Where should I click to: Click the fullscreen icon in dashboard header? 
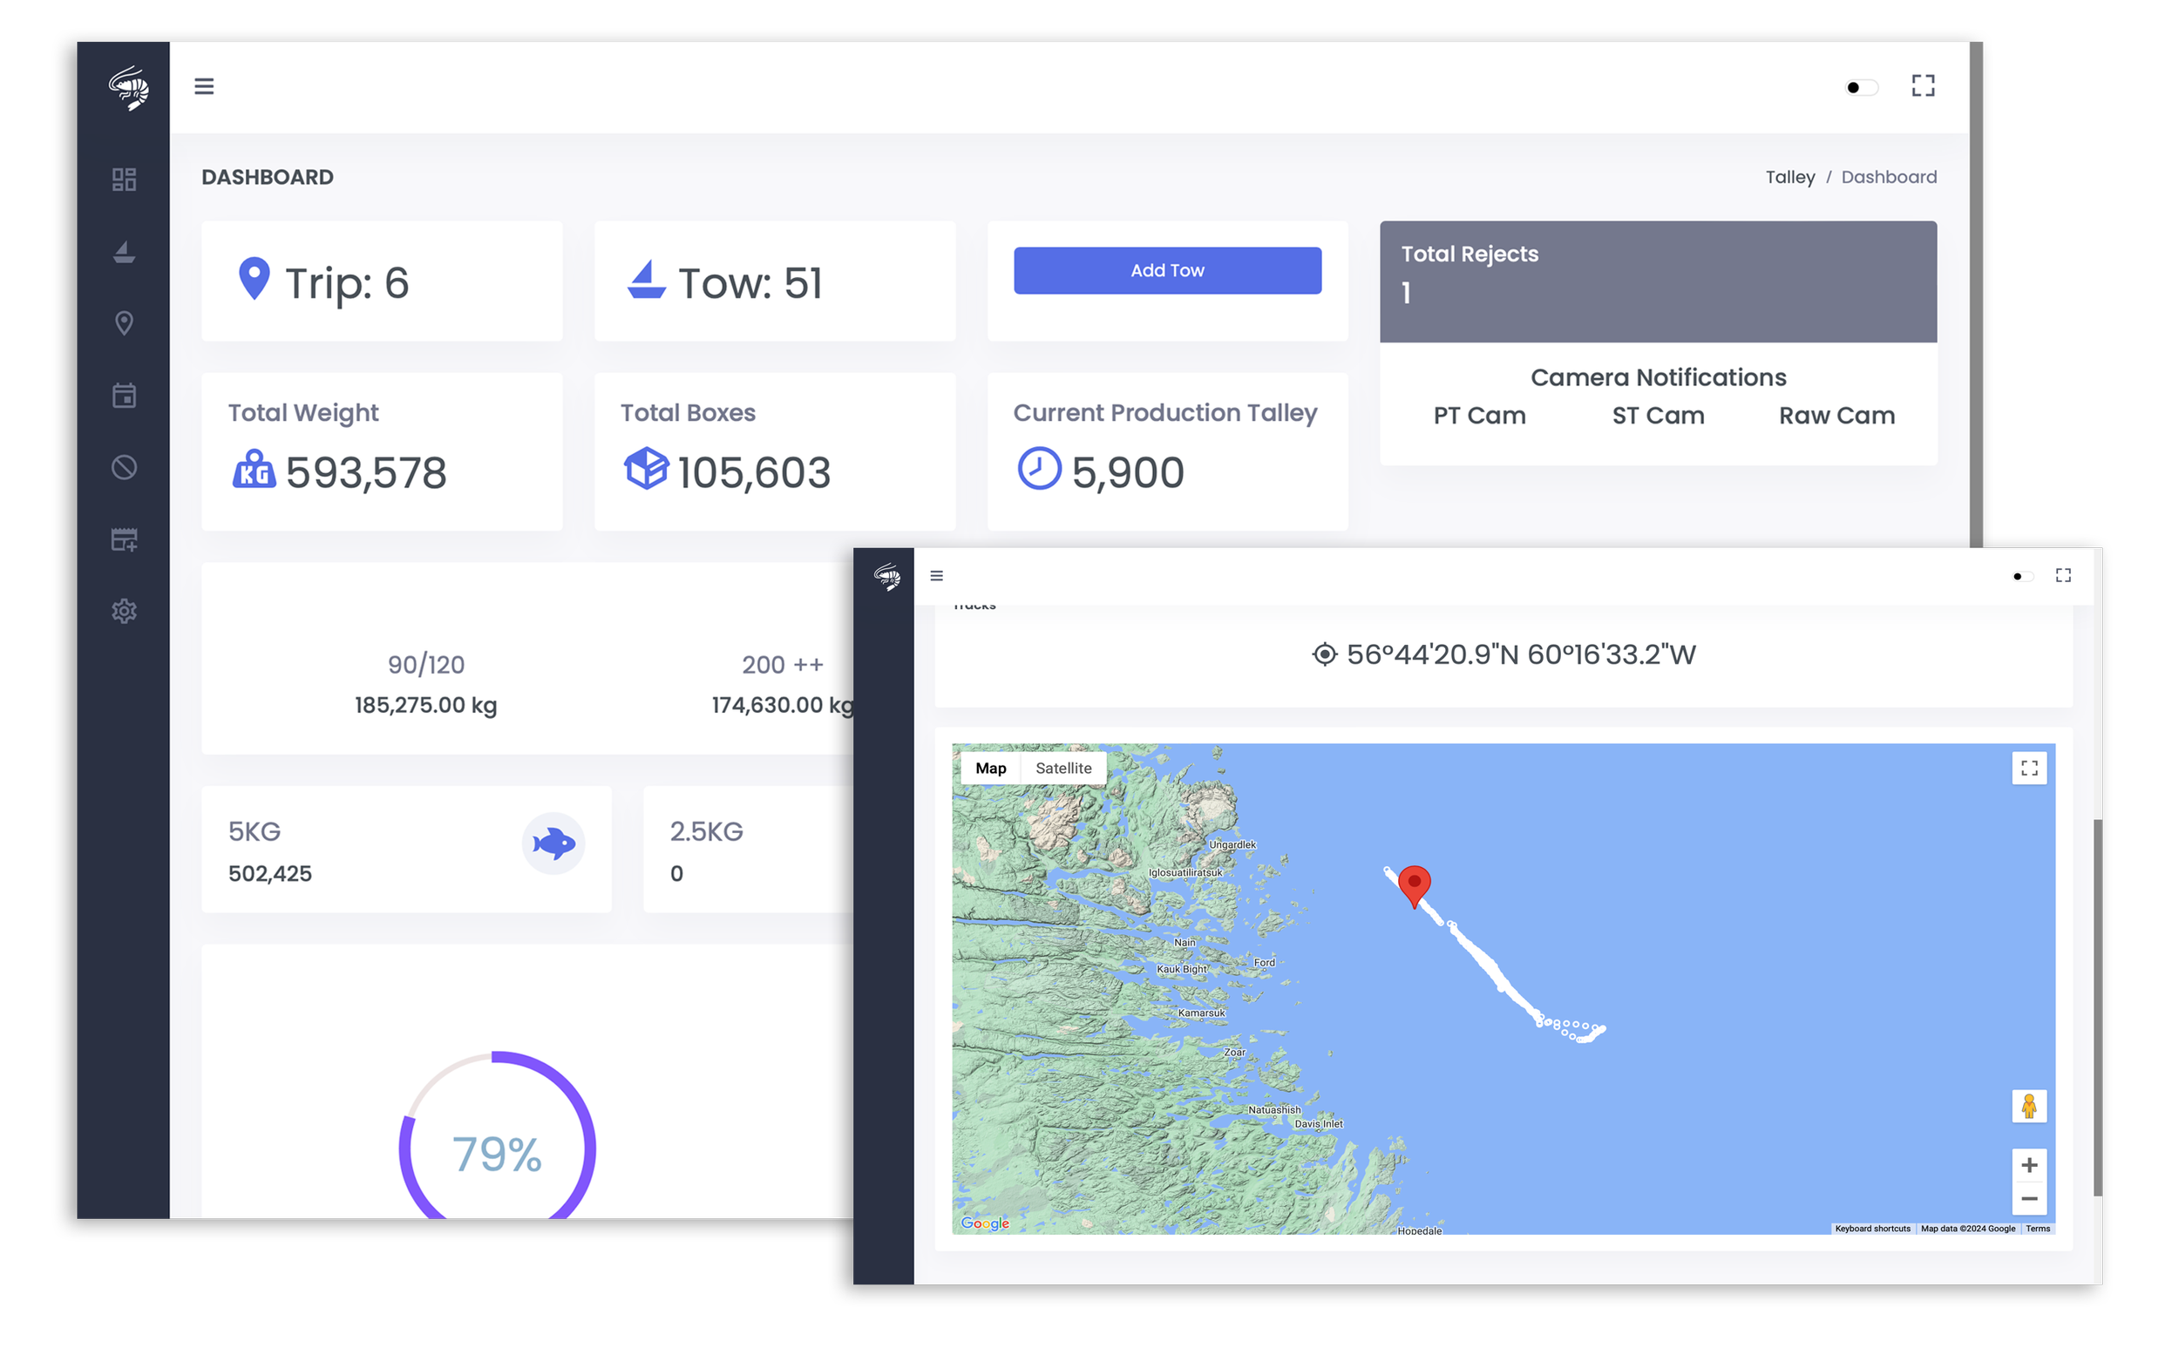pos(1923,86)
